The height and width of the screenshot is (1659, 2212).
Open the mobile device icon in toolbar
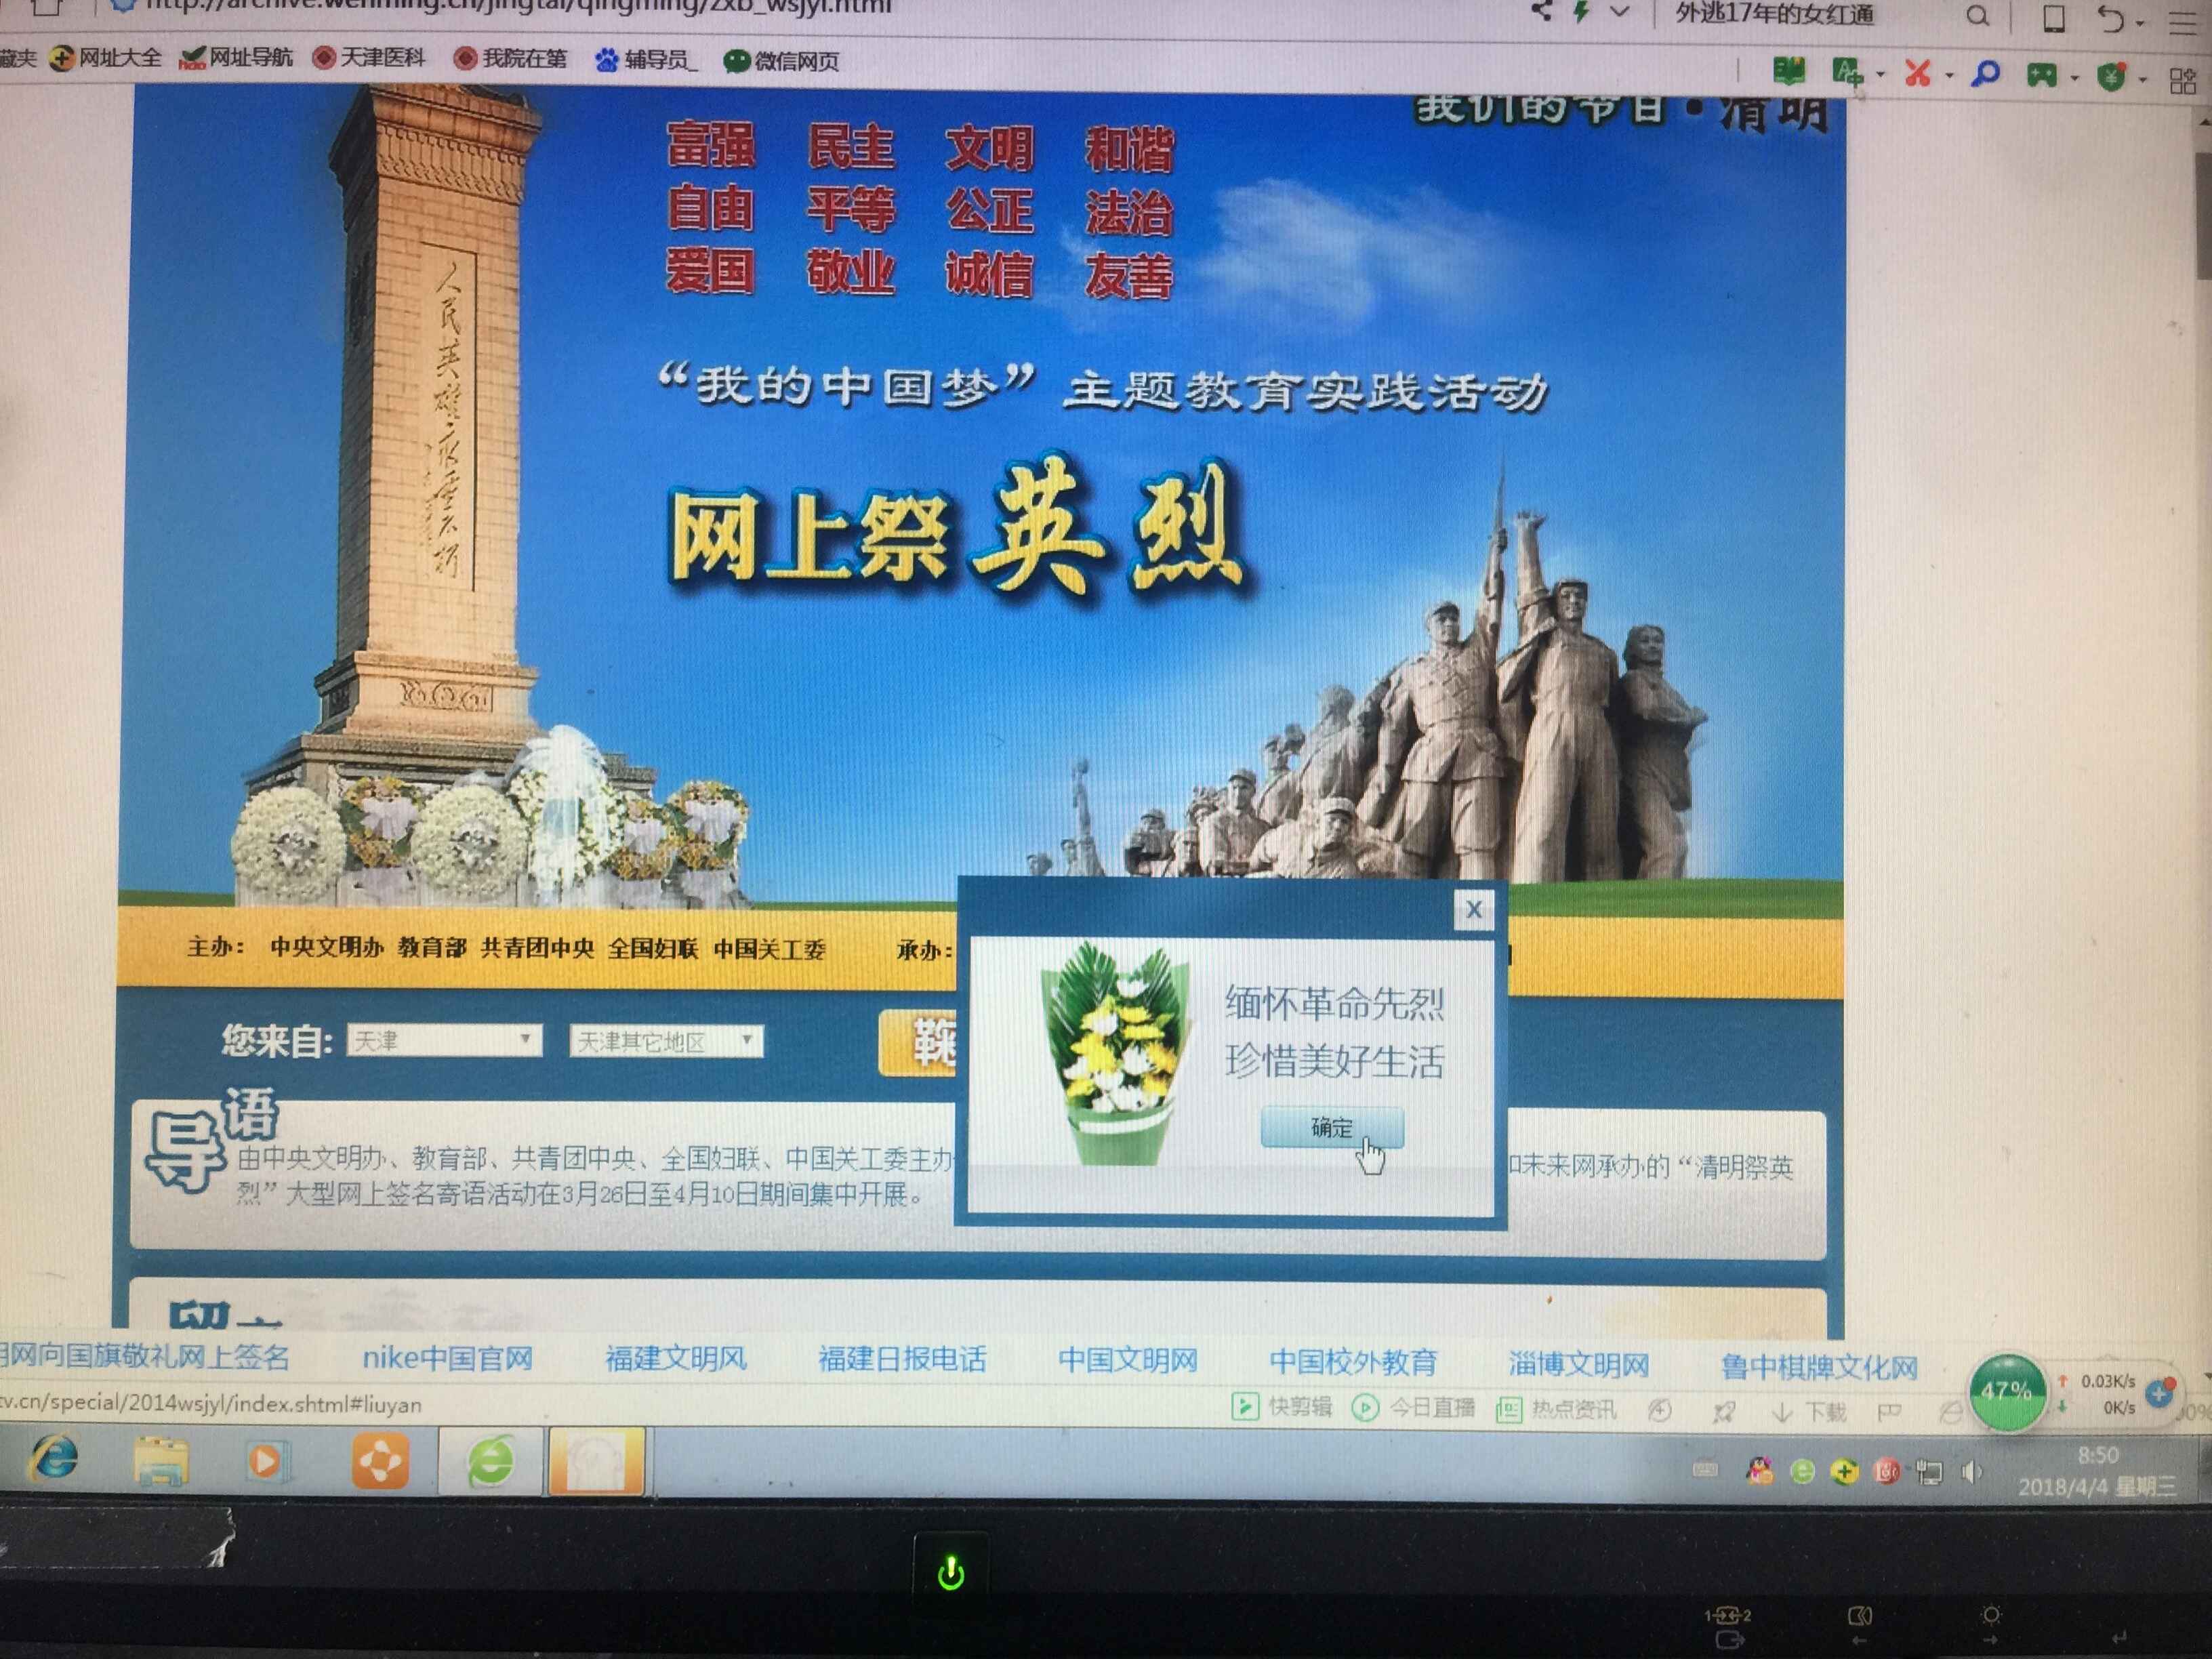point(2054,18)
